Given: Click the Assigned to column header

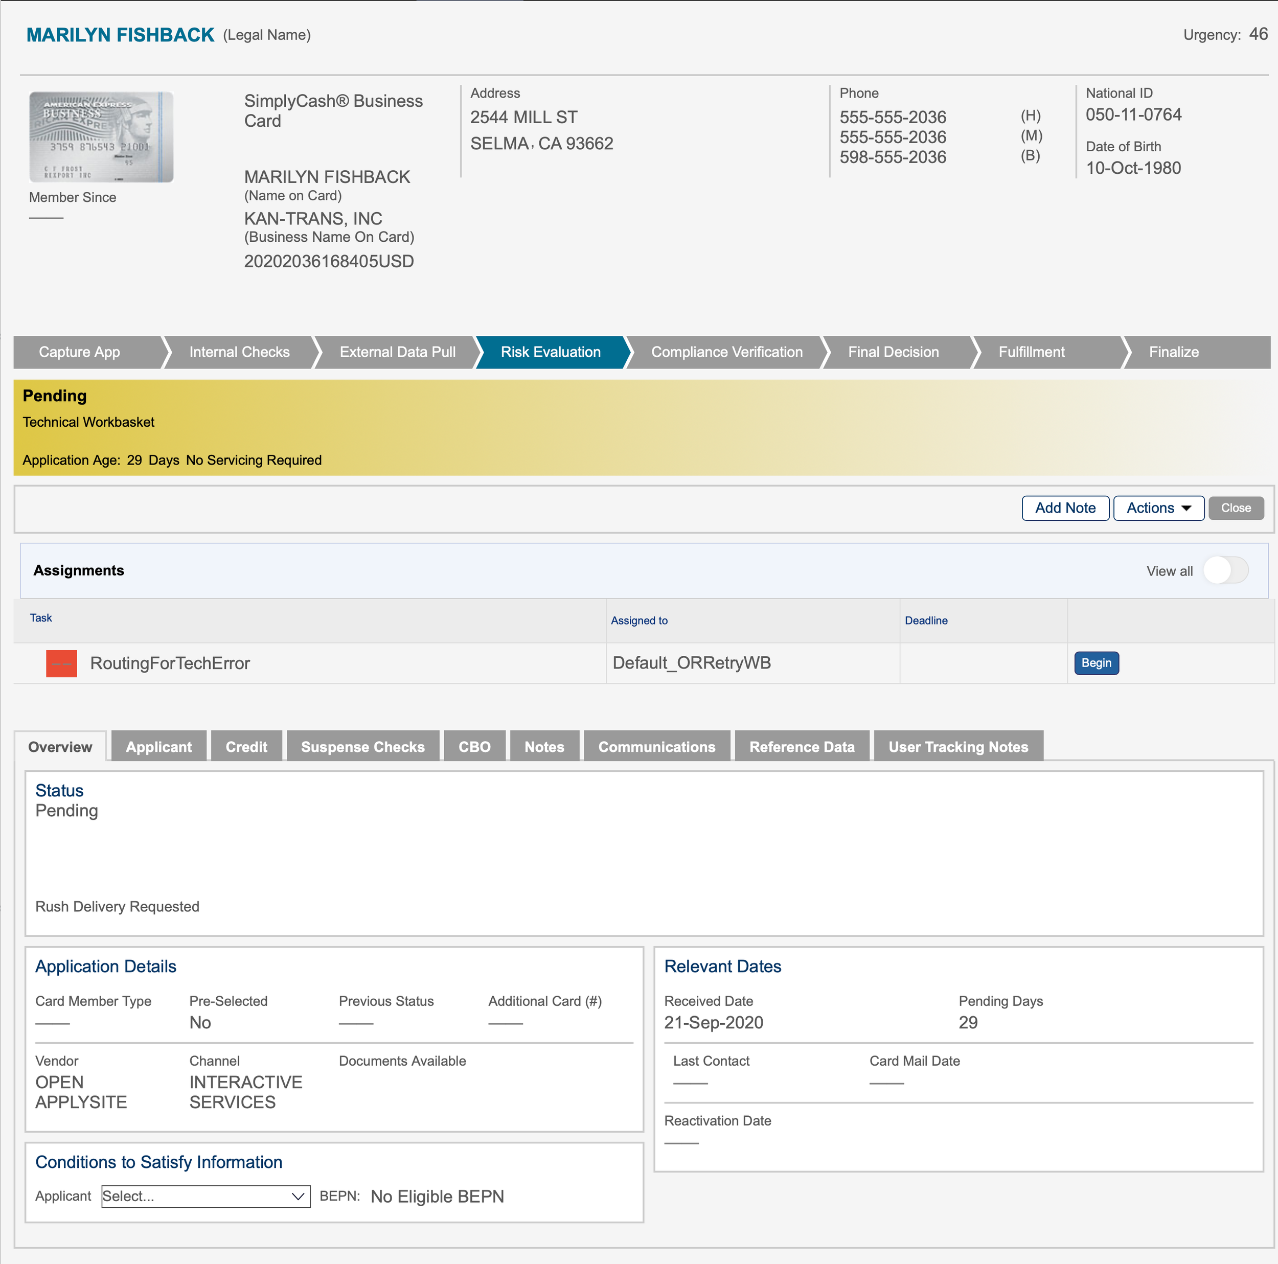Looking at the screenshot, I should [639, 620].
